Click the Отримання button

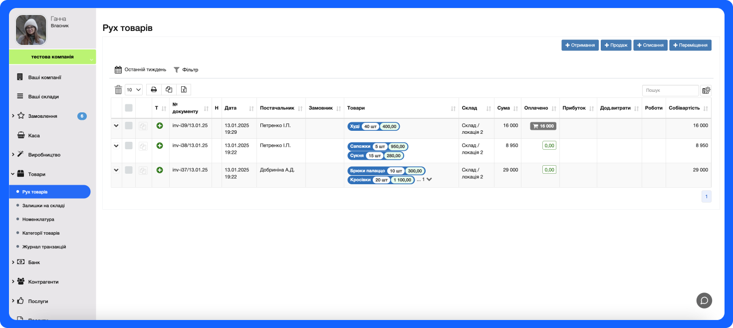580,45
